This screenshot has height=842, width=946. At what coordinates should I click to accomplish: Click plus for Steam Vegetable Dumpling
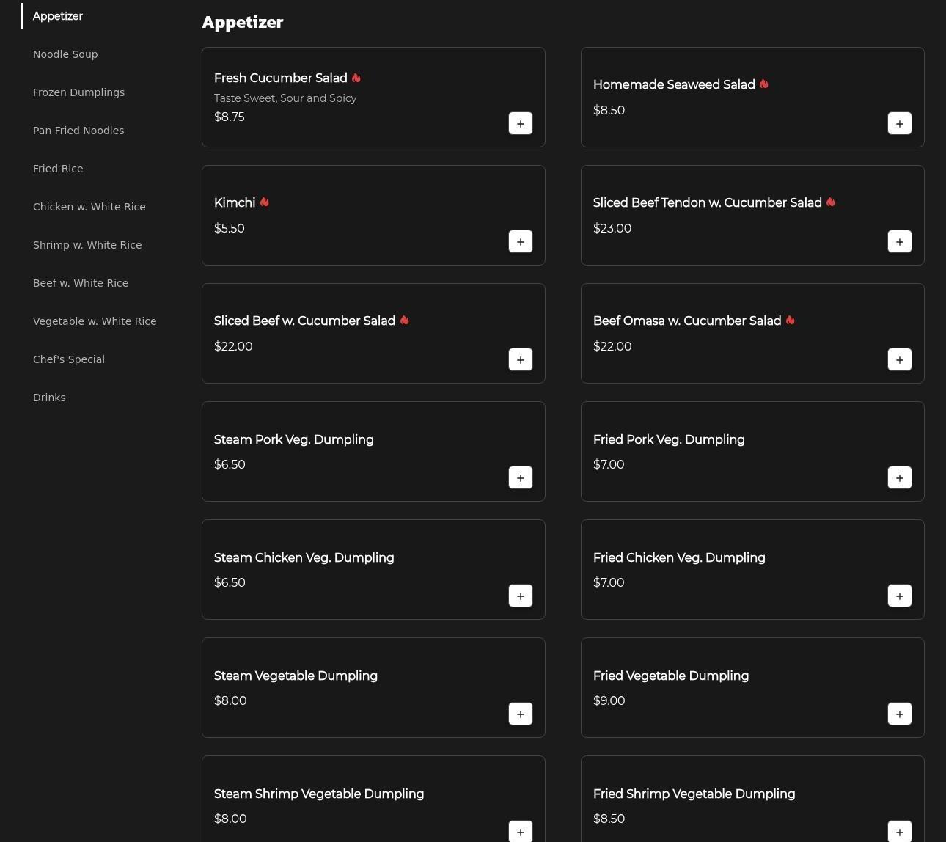coord(520,714)
